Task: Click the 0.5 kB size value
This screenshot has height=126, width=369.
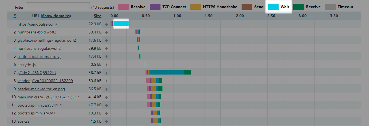Action: tap(96, 65)
